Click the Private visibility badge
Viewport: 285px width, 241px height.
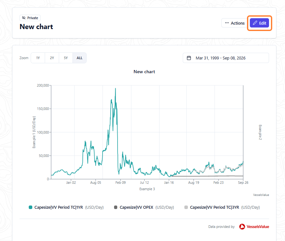pos(30,18)
